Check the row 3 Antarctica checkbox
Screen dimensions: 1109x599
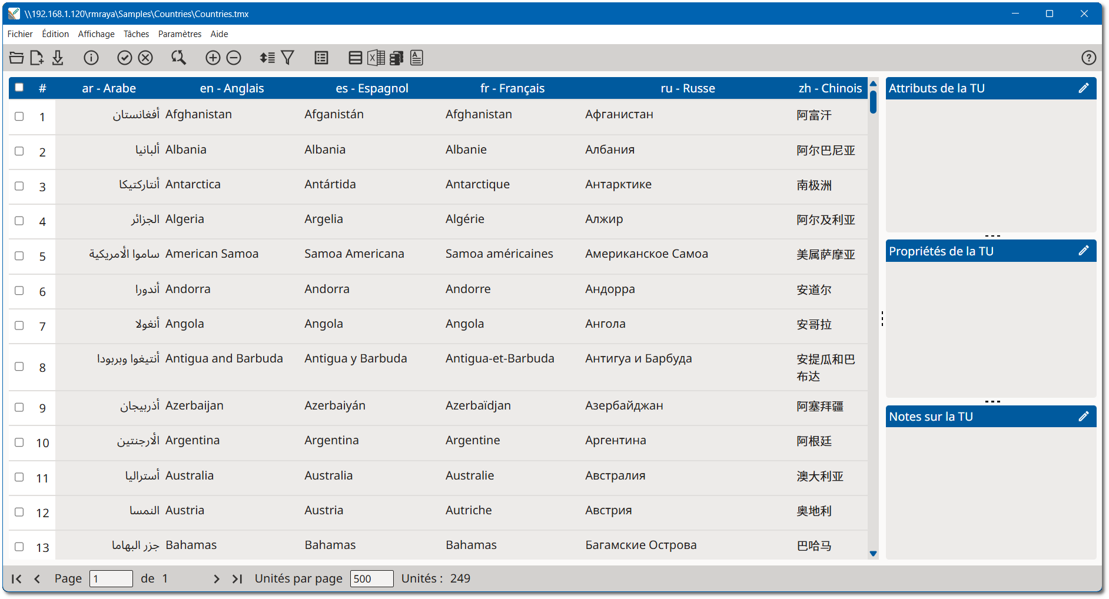(19, 186)
